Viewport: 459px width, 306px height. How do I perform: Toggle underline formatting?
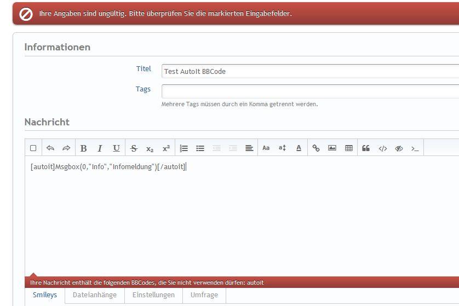pos(116,148)
